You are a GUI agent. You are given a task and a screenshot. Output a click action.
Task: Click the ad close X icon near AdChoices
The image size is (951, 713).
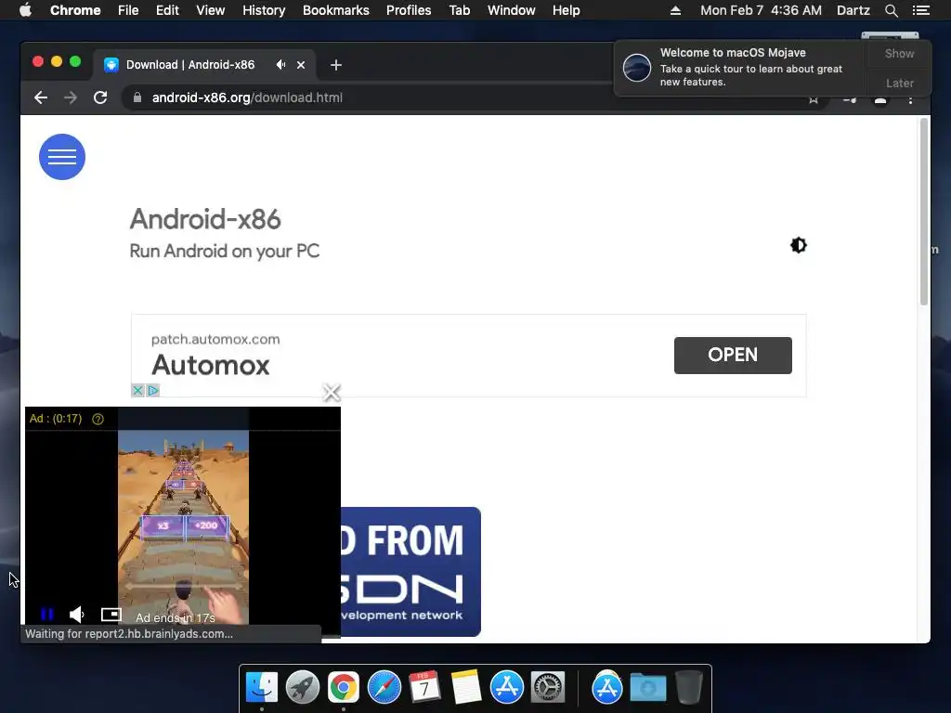pos(137,391)
